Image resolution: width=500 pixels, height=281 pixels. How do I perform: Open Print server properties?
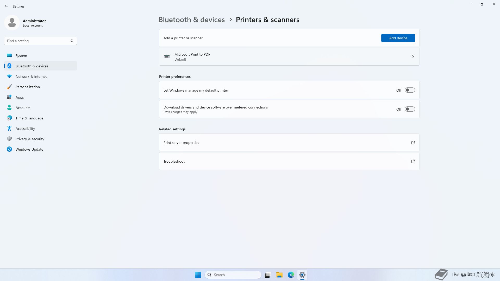coord(289,143)
